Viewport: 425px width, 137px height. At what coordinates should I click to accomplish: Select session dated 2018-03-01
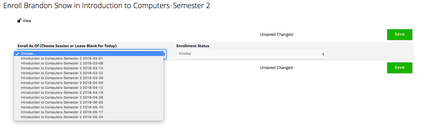pos(89,59)
